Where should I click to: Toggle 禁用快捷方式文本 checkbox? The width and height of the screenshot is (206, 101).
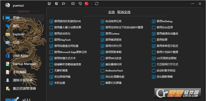[51, 58]
